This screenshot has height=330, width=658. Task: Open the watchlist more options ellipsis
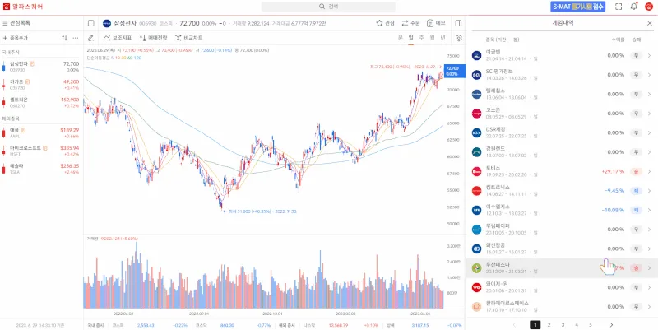point(76,38)
